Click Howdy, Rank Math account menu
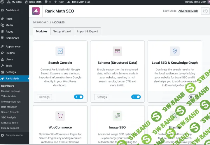 coord(196,2)
